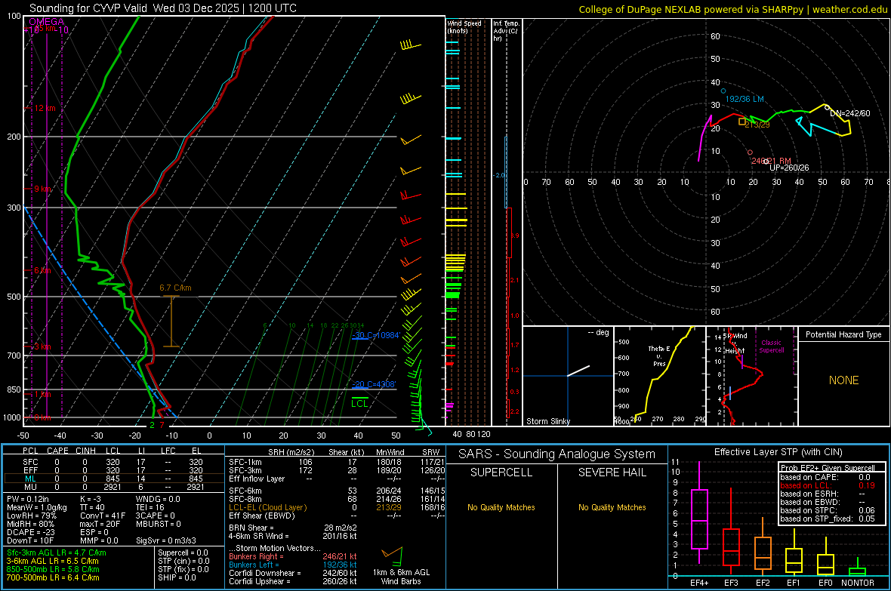Screen dimensions: 891x591
Task: Click 'Sfc-3km AGL LR = 4.7 C/km'
Action: (x=57, y=553)
